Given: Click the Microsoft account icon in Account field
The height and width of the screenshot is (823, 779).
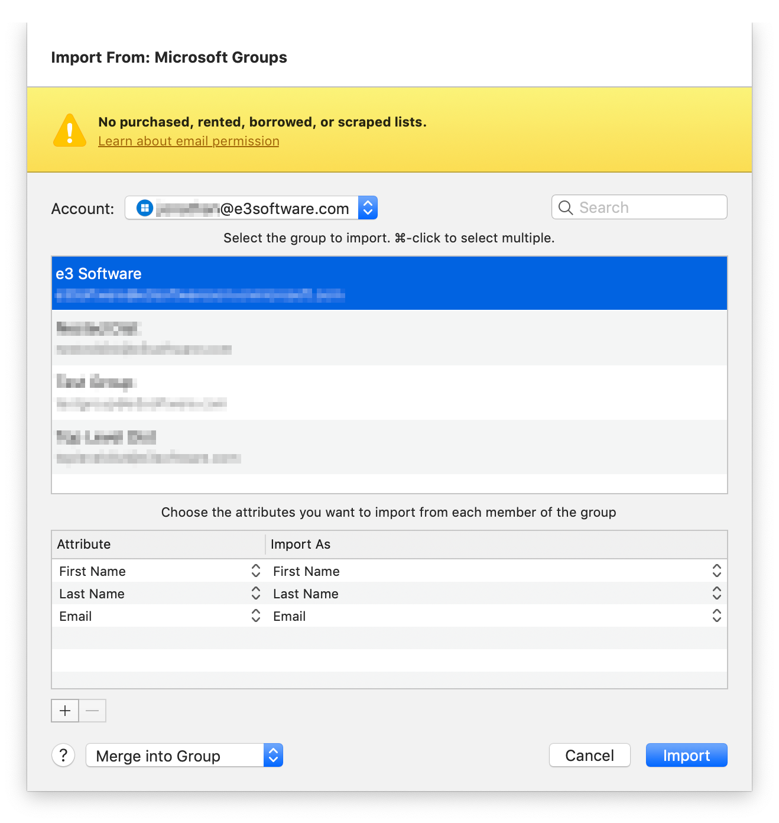Looking at the screenshot, I should 145,208.
